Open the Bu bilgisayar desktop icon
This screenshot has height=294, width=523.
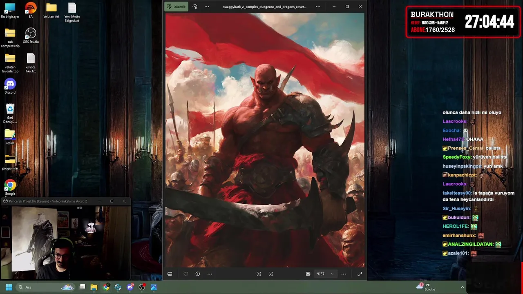10,11
